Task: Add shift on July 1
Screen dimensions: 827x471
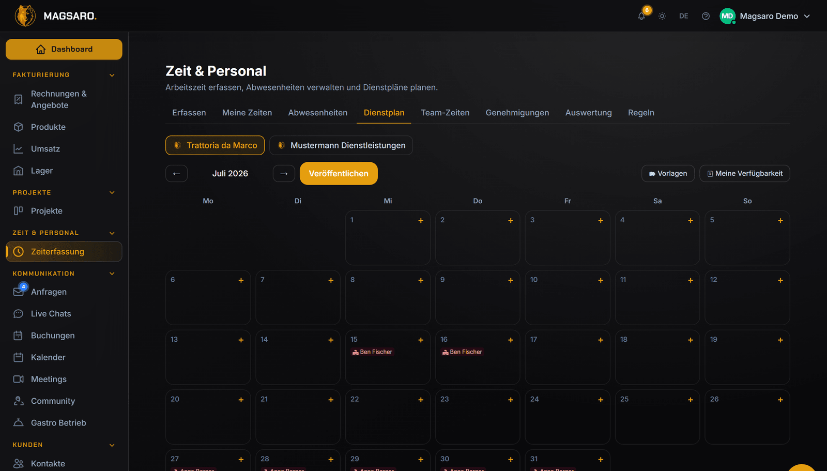Action: (x=421, y=221)
